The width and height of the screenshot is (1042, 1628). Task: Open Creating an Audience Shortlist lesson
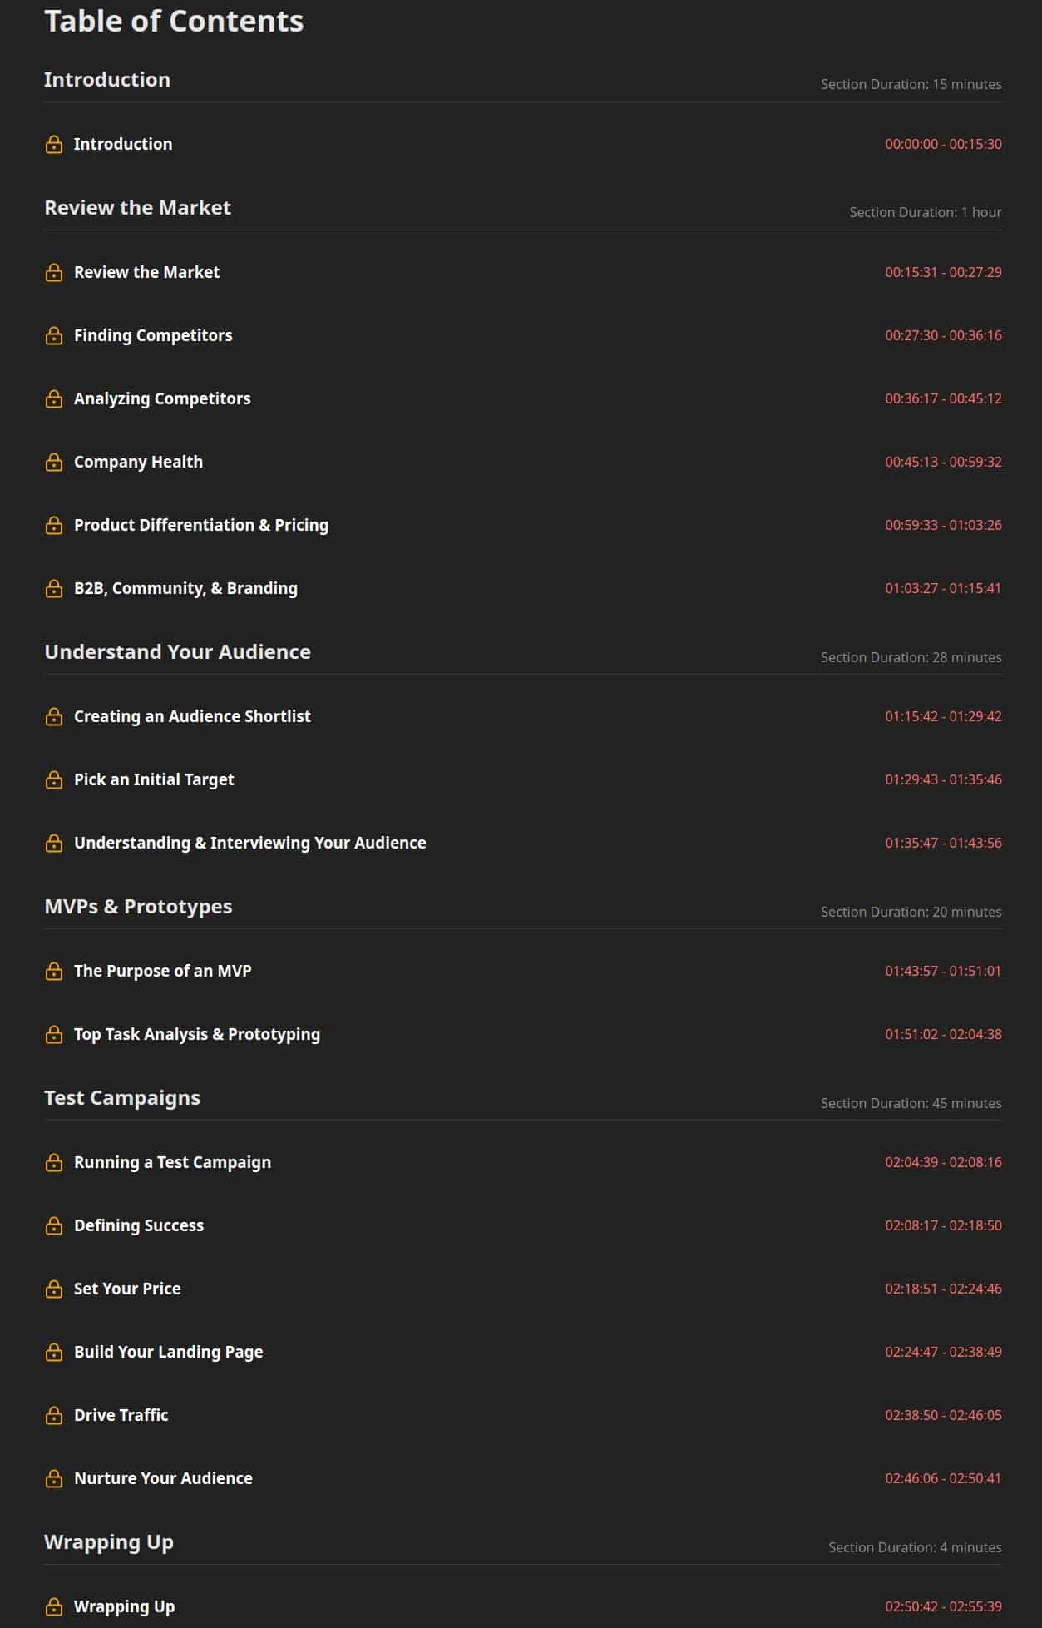(192, 716)
